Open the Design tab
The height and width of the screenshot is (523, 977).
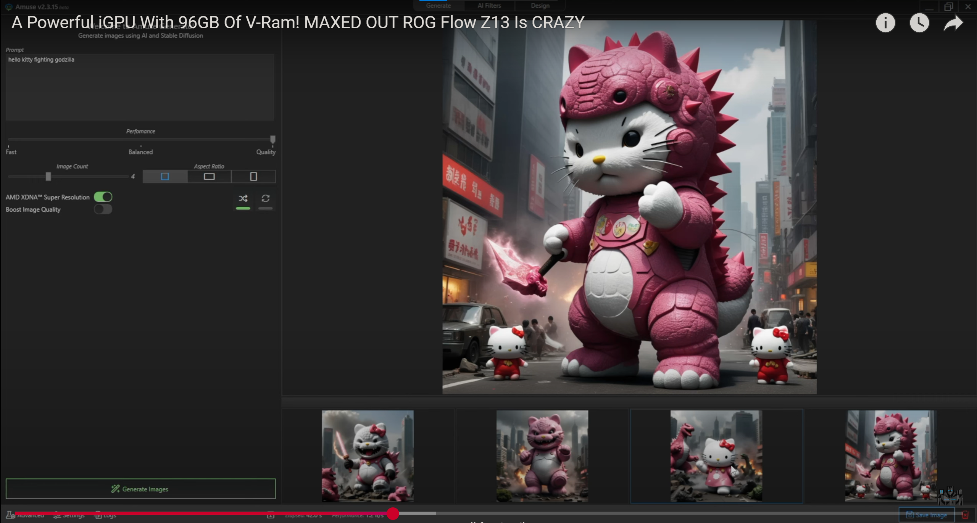(x=540, y=6)
